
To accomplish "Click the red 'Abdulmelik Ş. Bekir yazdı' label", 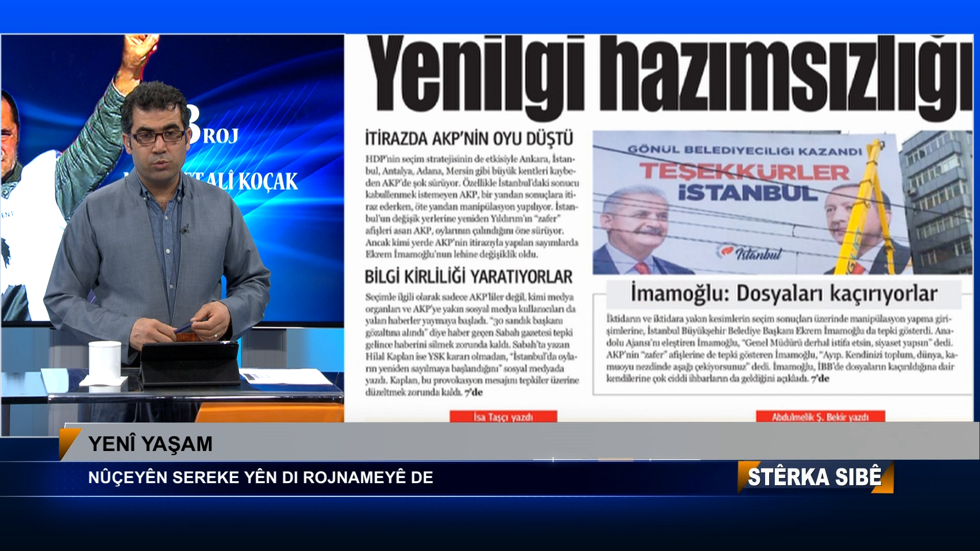I will [x=820, y=417].
